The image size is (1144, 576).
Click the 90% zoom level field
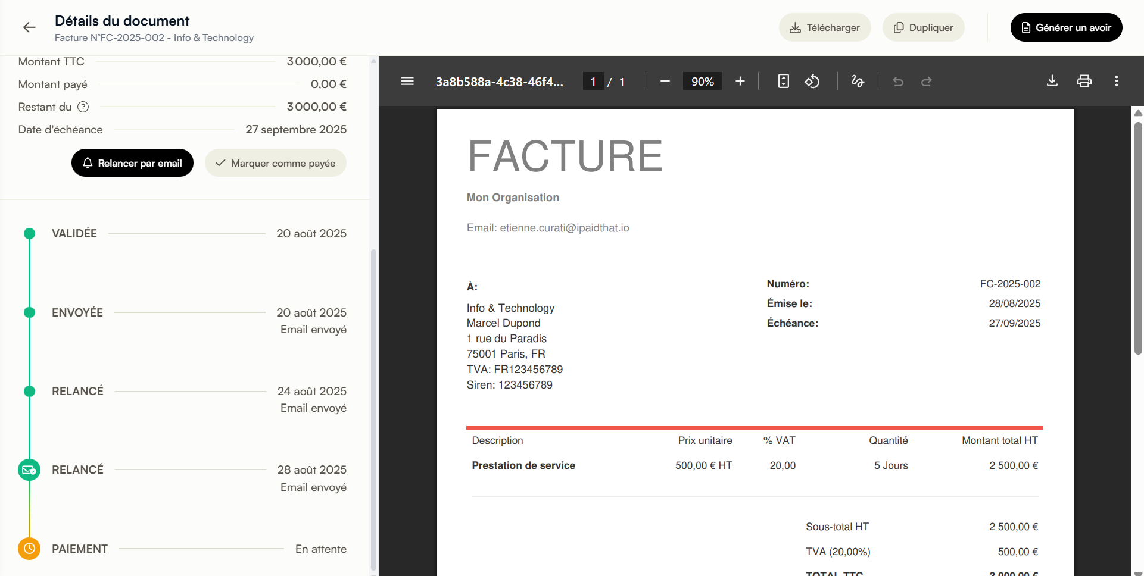[703, 82]
